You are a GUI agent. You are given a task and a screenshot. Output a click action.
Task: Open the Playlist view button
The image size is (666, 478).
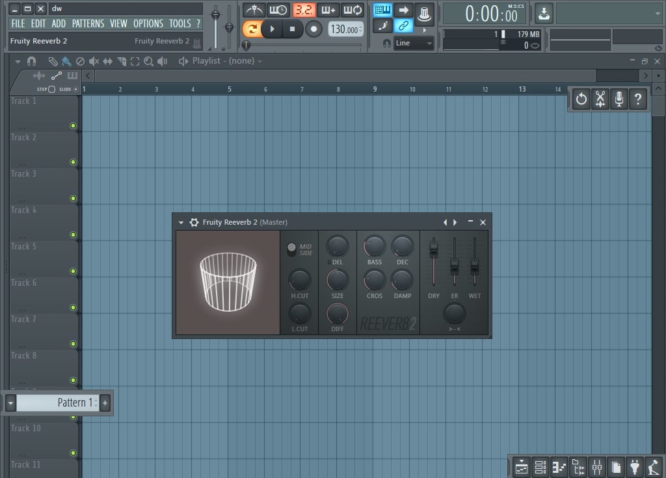pyautogui.click(x=521, y=468)
